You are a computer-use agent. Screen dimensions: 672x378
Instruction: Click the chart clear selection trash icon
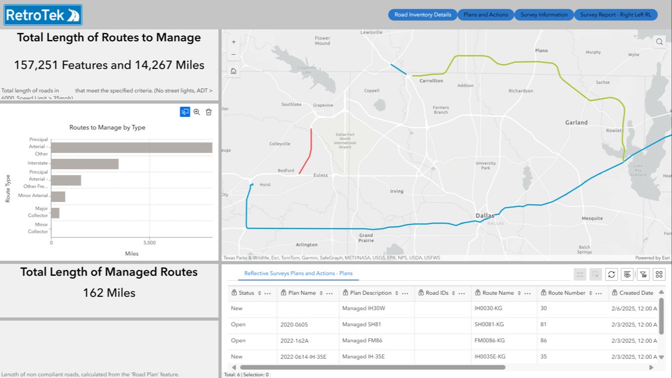(x=209, y=112)
